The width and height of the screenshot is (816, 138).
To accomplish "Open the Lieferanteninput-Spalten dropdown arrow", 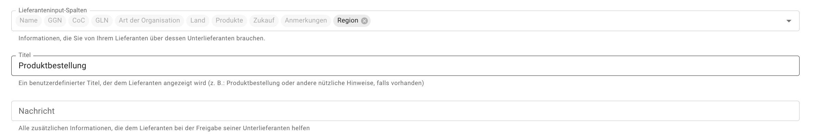I will coord(789,21).
